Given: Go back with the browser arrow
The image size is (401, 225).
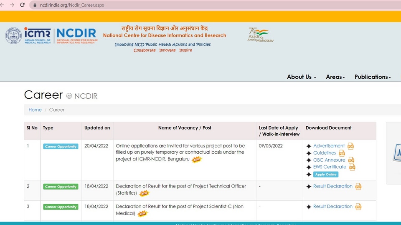Looking at the screenshot, I should point(2,5).
